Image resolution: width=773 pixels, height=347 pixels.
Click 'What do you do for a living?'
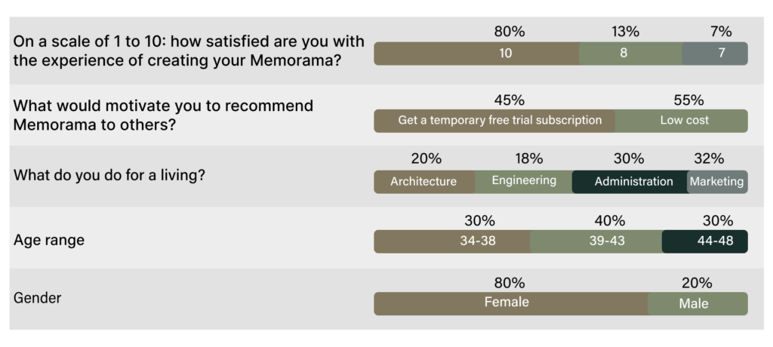click(109, 175)
